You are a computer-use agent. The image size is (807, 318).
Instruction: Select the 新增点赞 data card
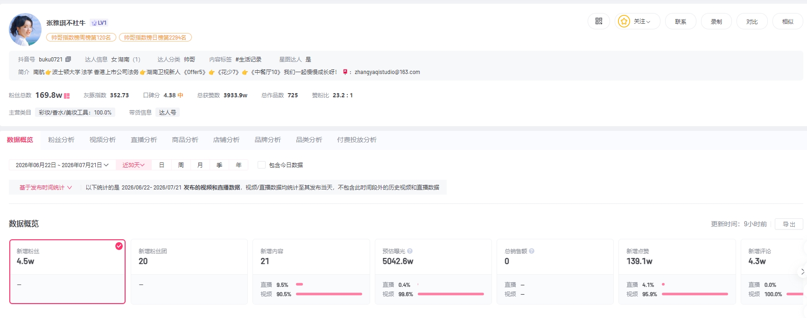click(677, 271)
